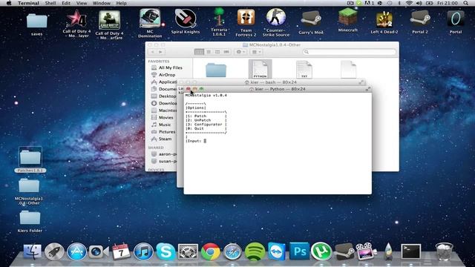Switch Finder to Cover Flow view
This screenshot has width=475, height=267.
click(x=226, y=52)
